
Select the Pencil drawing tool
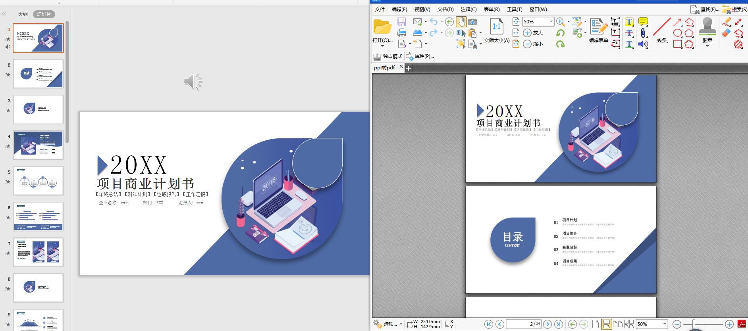(x=727, y=22)
